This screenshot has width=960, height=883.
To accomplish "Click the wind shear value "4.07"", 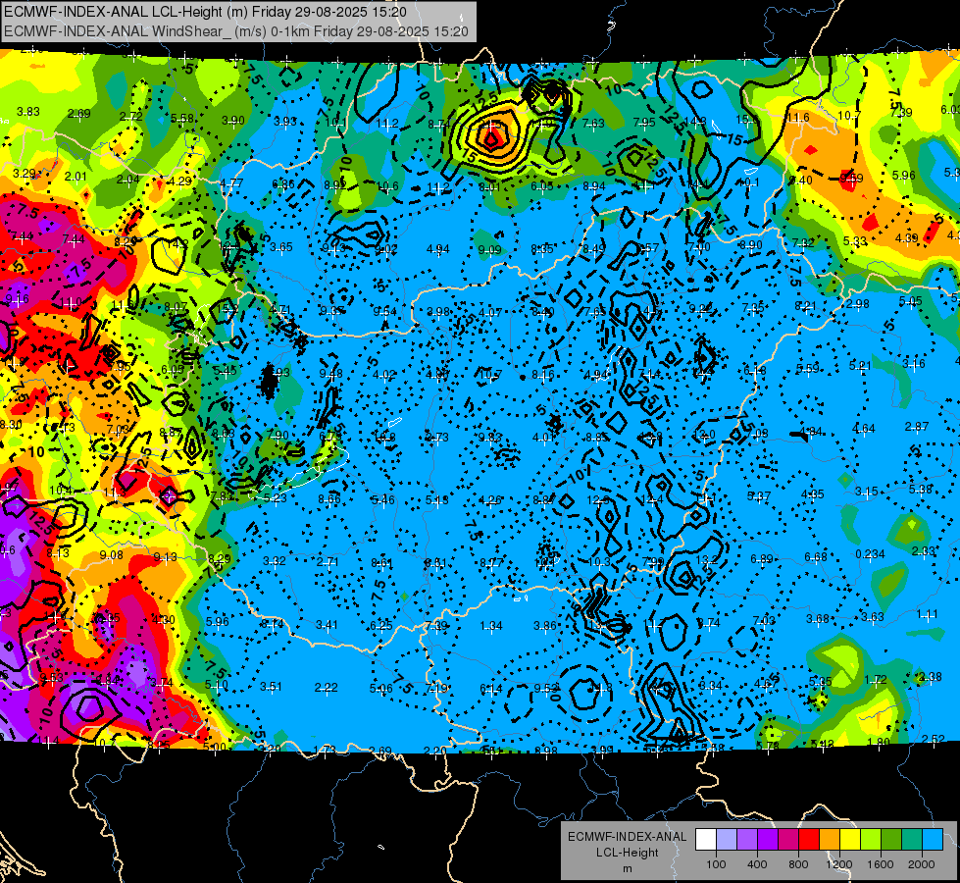I will coord(490,313).
